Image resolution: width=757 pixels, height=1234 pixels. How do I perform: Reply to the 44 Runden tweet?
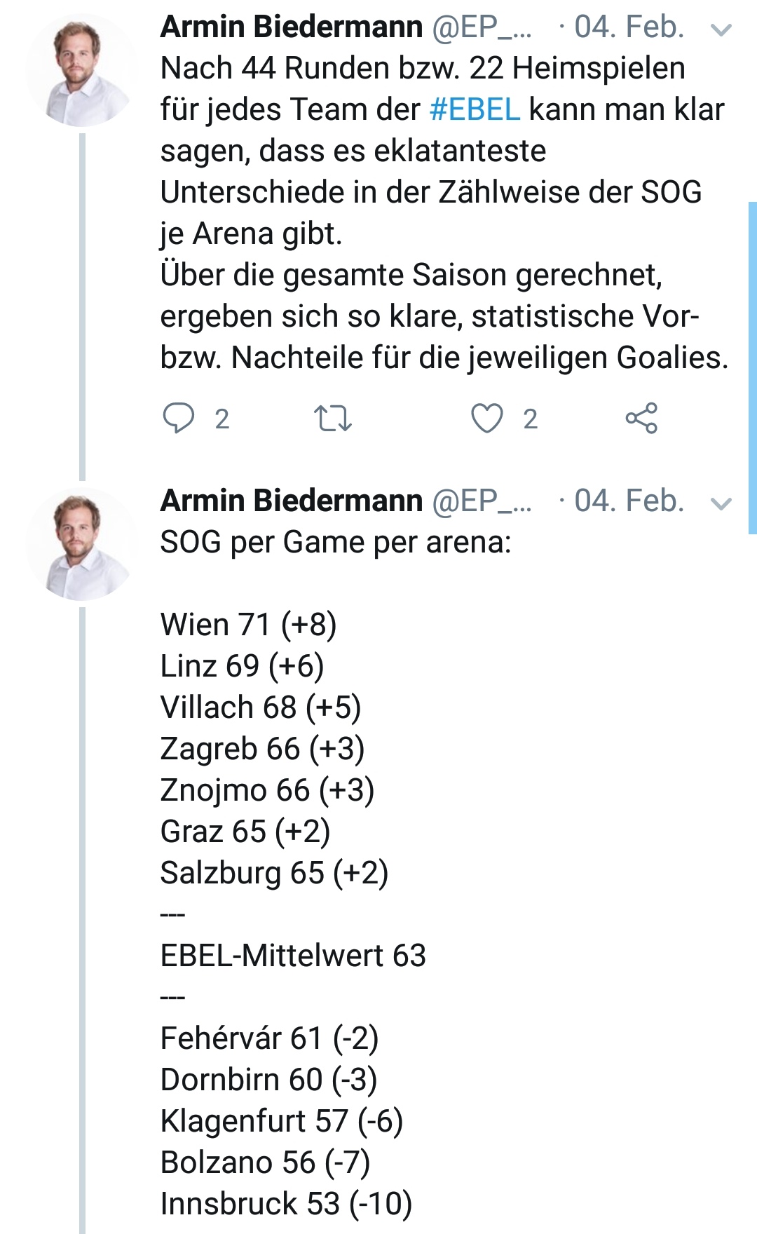(179, 418)
